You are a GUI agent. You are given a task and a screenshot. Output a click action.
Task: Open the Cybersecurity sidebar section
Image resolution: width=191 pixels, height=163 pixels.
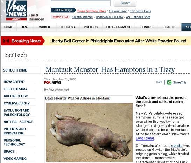17,103
